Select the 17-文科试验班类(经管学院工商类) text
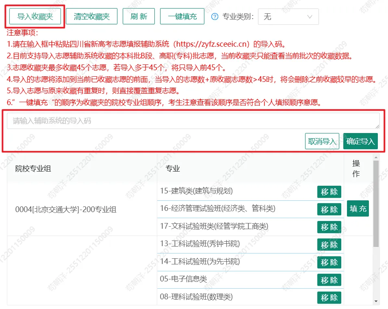 click(x=214, y=226)
